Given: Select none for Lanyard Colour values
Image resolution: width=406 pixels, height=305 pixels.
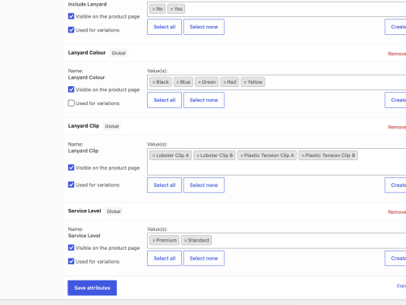Looking at the screenshot, I should (204, 100).
